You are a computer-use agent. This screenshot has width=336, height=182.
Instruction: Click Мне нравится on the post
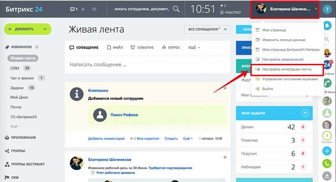[x=148, y=138]
